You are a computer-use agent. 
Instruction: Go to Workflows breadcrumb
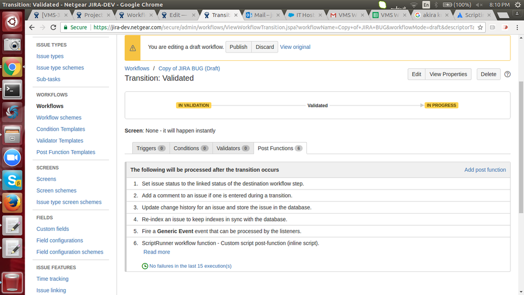(137, 68)
